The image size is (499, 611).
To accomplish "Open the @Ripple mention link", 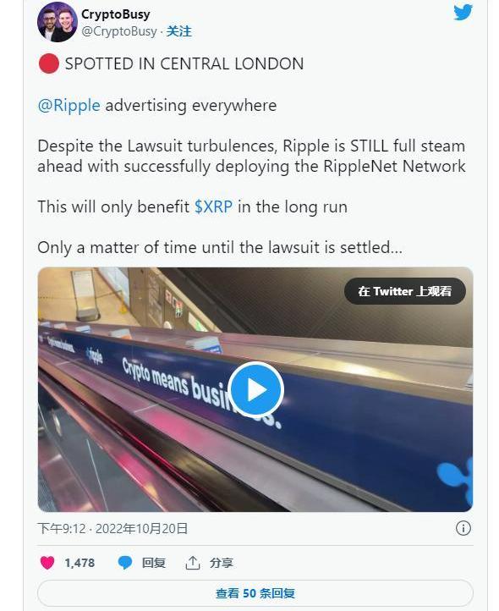I will click(69, 105).
